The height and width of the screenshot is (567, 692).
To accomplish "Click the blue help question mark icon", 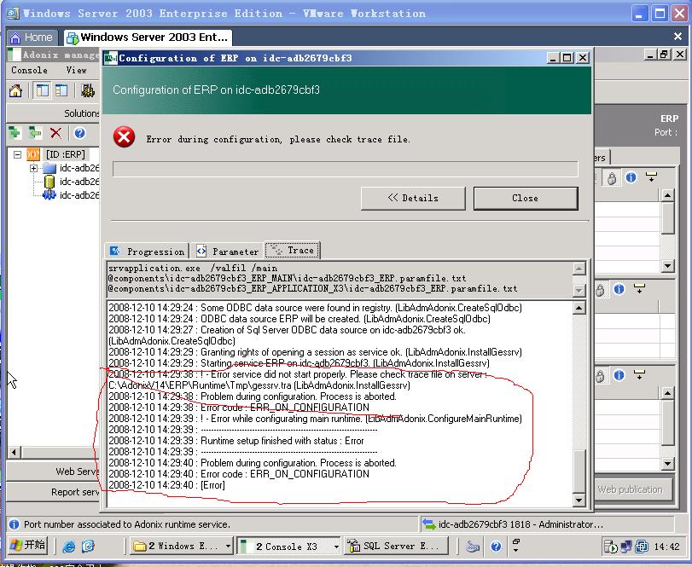I will (79, 133).
